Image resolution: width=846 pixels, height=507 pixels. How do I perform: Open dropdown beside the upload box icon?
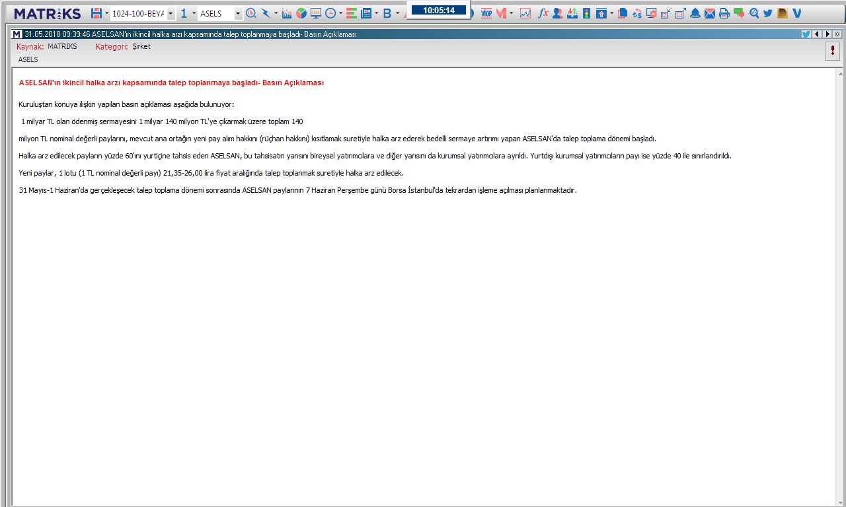(611, 13)
